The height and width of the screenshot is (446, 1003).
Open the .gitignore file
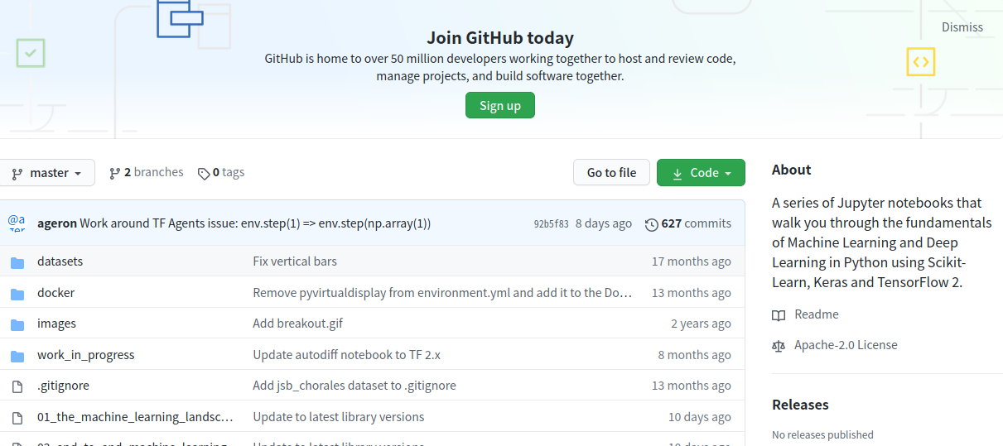pyautogui.click(x=63, y=386)
